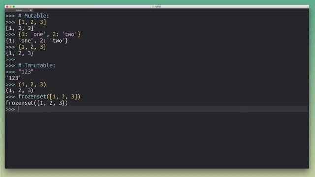This screenshot has height=177, width=315.
Task: Click the output tuple '(1, 2, 3)'
Action: point(20,90)
